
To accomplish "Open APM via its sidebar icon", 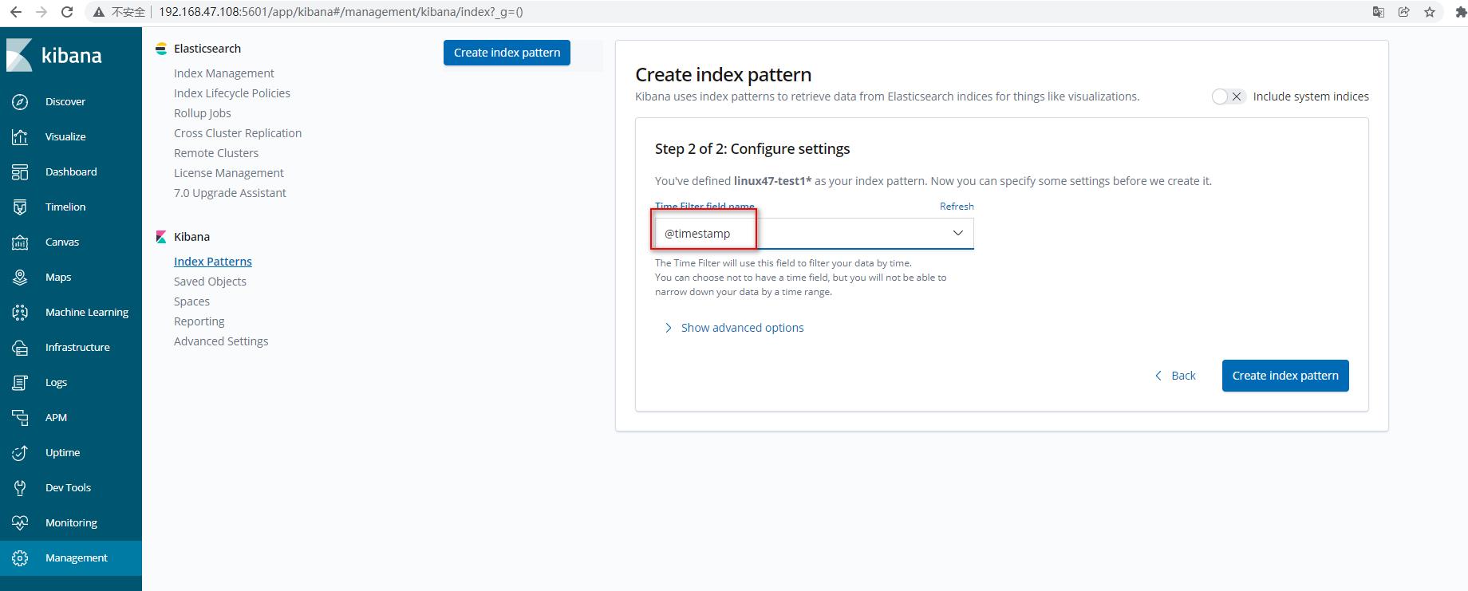I will coord(20,417).
